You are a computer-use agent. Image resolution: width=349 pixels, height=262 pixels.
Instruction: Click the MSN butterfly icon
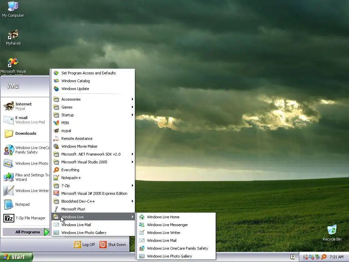pyautogui.click(x=56, y=123)
